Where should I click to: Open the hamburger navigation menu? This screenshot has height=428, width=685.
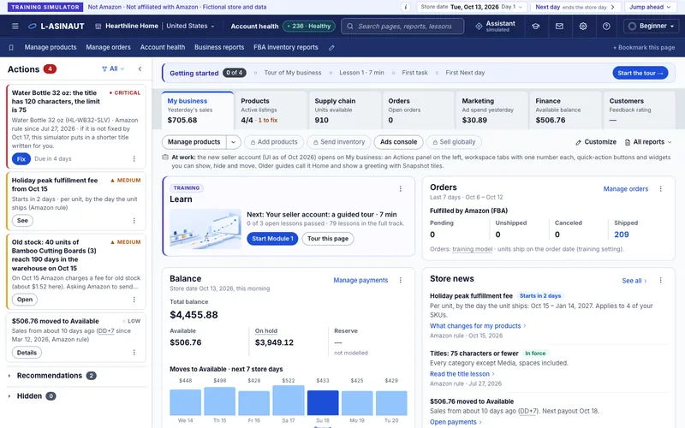point(15,27)
